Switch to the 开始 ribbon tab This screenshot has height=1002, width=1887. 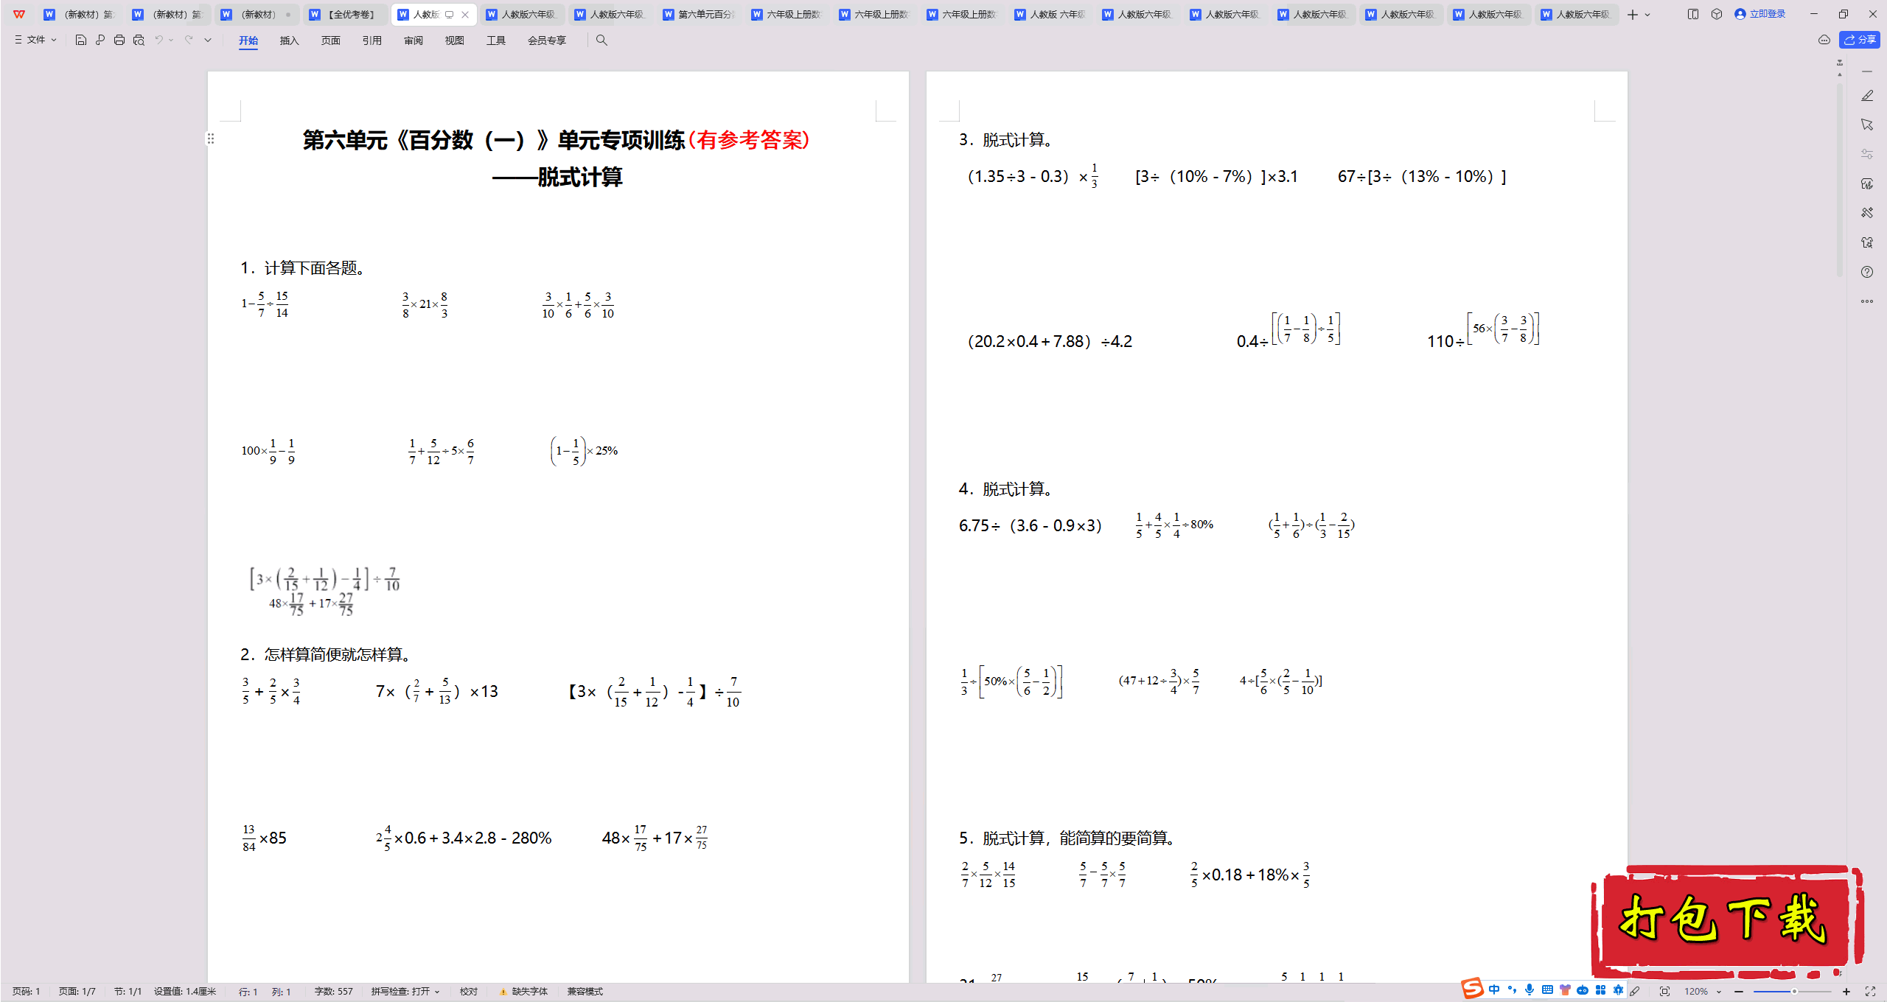pos(248,41)
